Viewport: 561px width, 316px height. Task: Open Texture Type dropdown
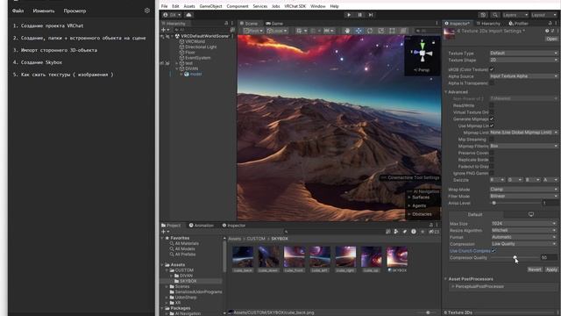(523, 53)
